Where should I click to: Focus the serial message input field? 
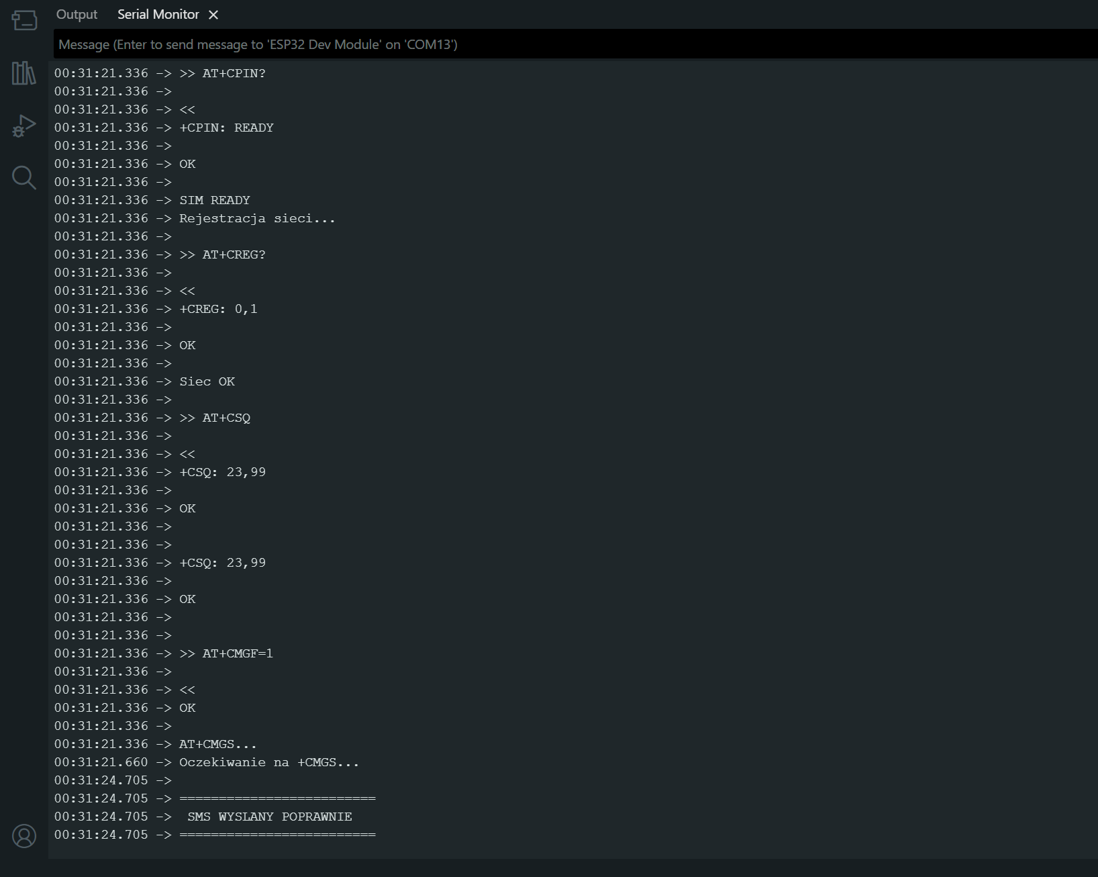[576, 44]
